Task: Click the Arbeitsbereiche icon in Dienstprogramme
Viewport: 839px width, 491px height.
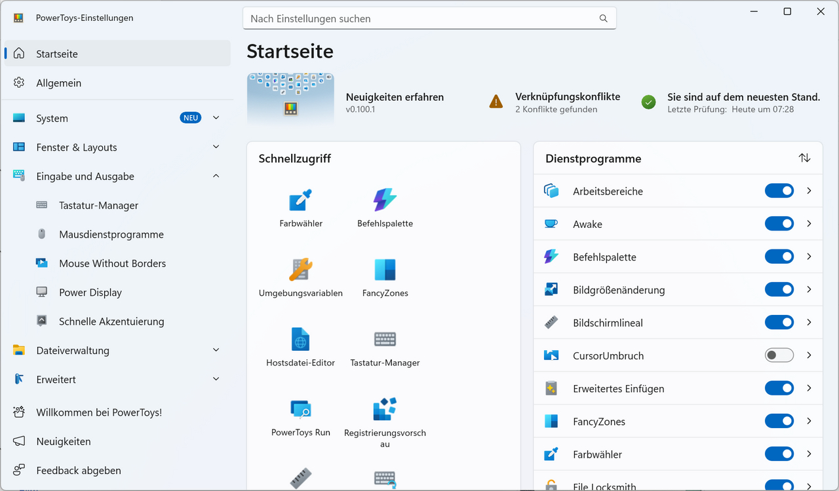Action: 551,191
